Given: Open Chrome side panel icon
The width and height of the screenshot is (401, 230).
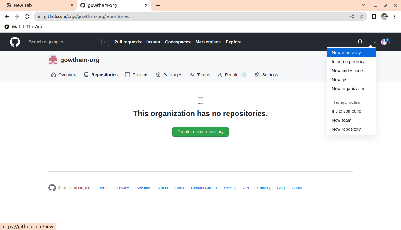Looking at the screenshot, I should point(374,16).
